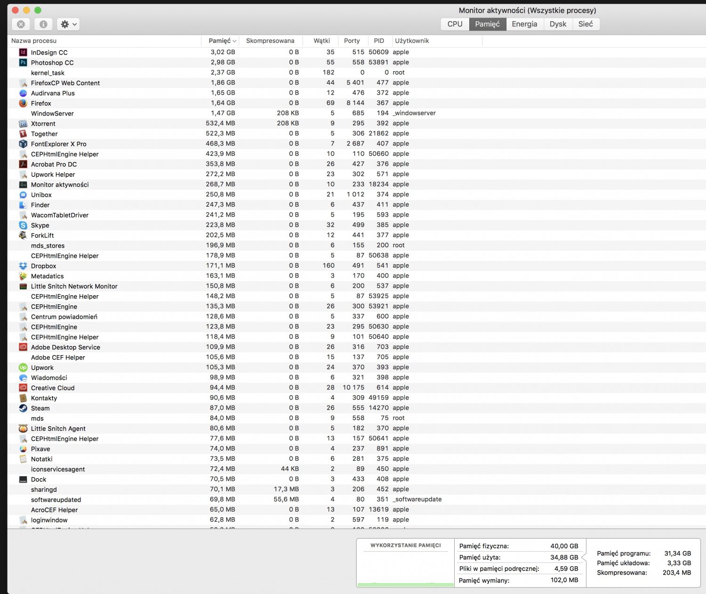Select the Wiadomości icon
The height and width of the screenshot is (594, 706).
coord(23,377)
